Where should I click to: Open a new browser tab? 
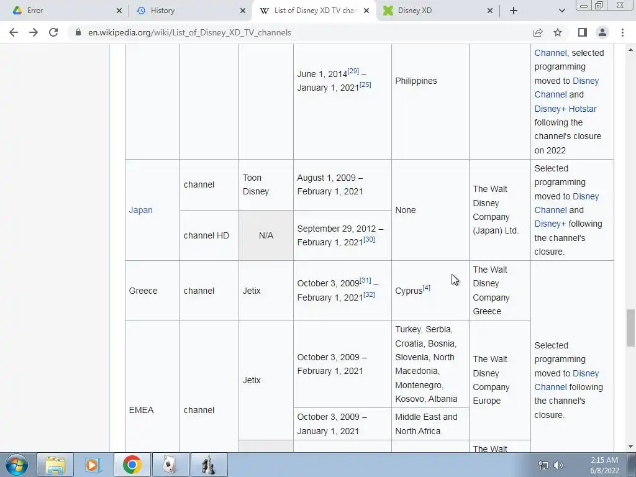point(514,11)
